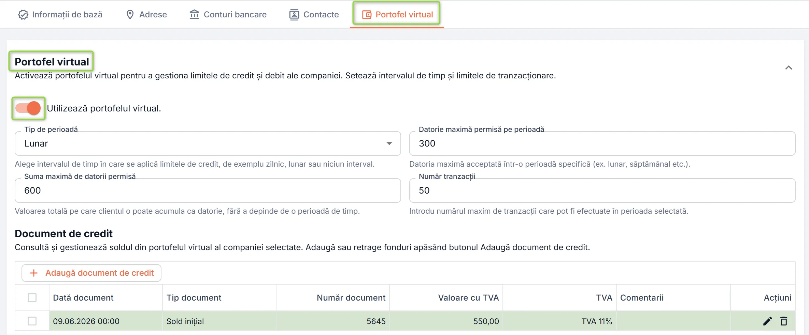
Task: Click the contact card icon beside Contacte
Action: click(294, 15)
